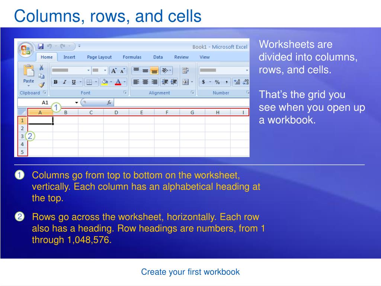The height and width of the screenshot is (286, 381).
Task: Open the Alignment dialog launcher
Action: tap(192, 92)
